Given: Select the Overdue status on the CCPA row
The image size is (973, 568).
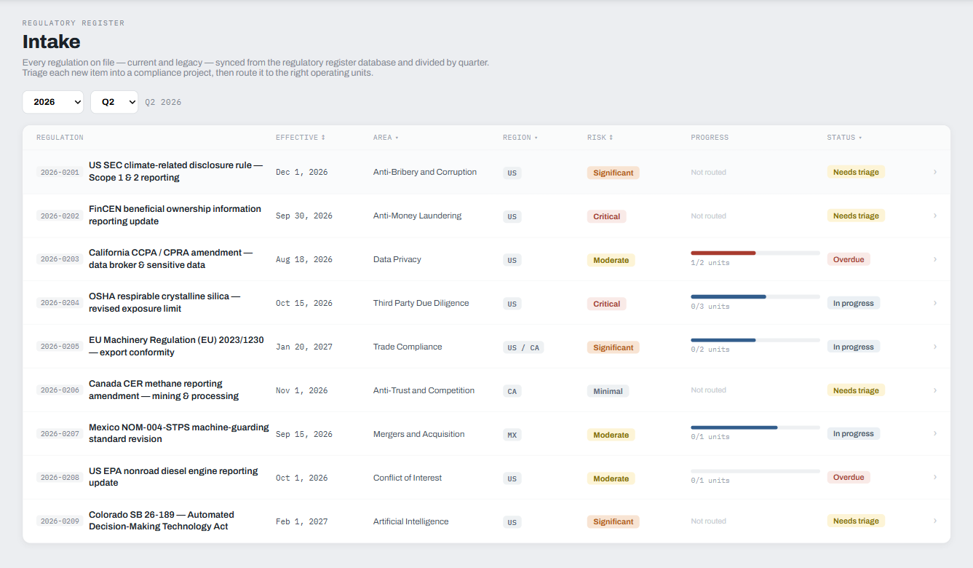Looking at the screenshot, I should [x=849, y=259].
